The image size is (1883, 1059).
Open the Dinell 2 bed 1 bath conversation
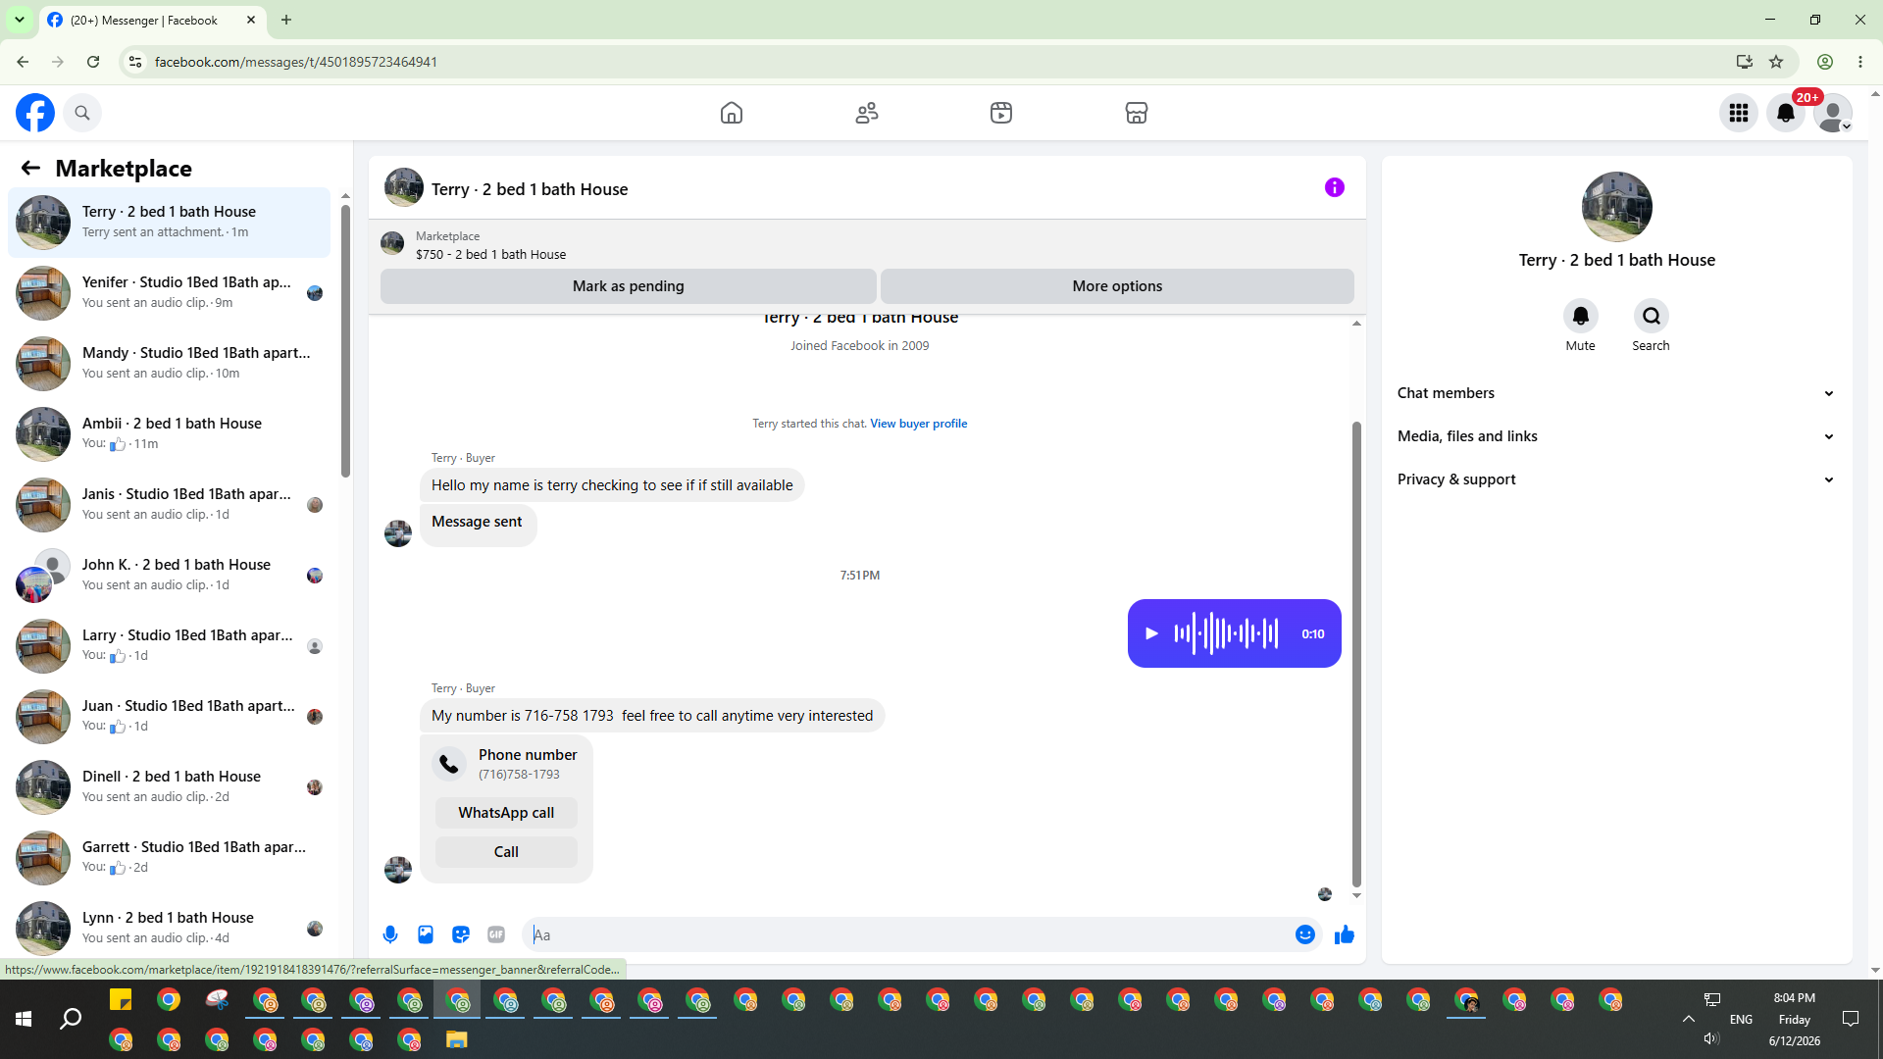[169, 787]
